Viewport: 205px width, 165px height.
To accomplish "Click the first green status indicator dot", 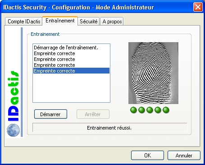I will (x=133, y=110).
